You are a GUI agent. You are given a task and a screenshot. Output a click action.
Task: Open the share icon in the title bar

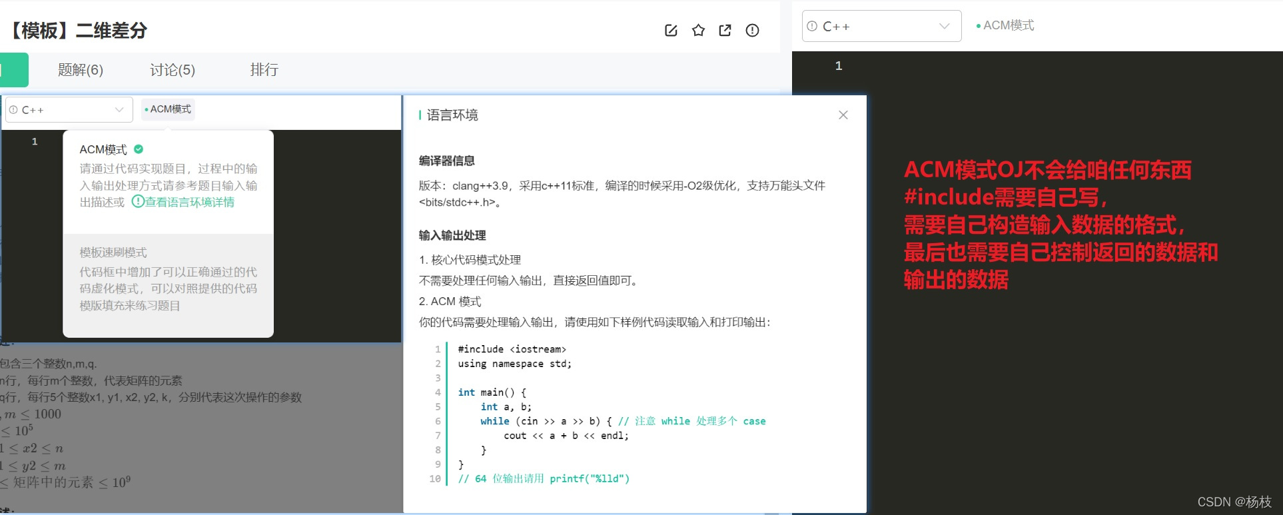(x=725, y=30)
